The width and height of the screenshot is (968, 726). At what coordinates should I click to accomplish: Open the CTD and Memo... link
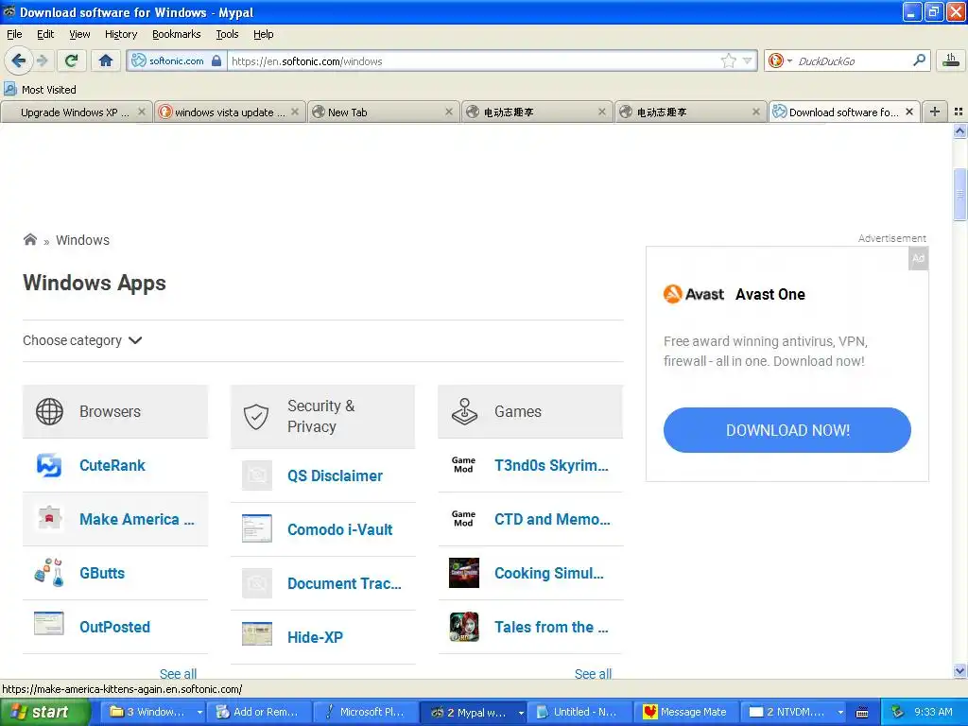point(552,519)
